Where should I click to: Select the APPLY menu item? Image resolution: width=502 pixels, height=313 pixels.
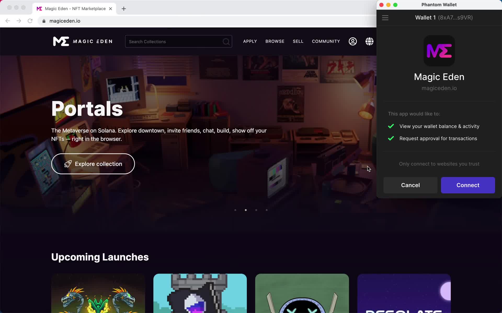pos(250,41)
